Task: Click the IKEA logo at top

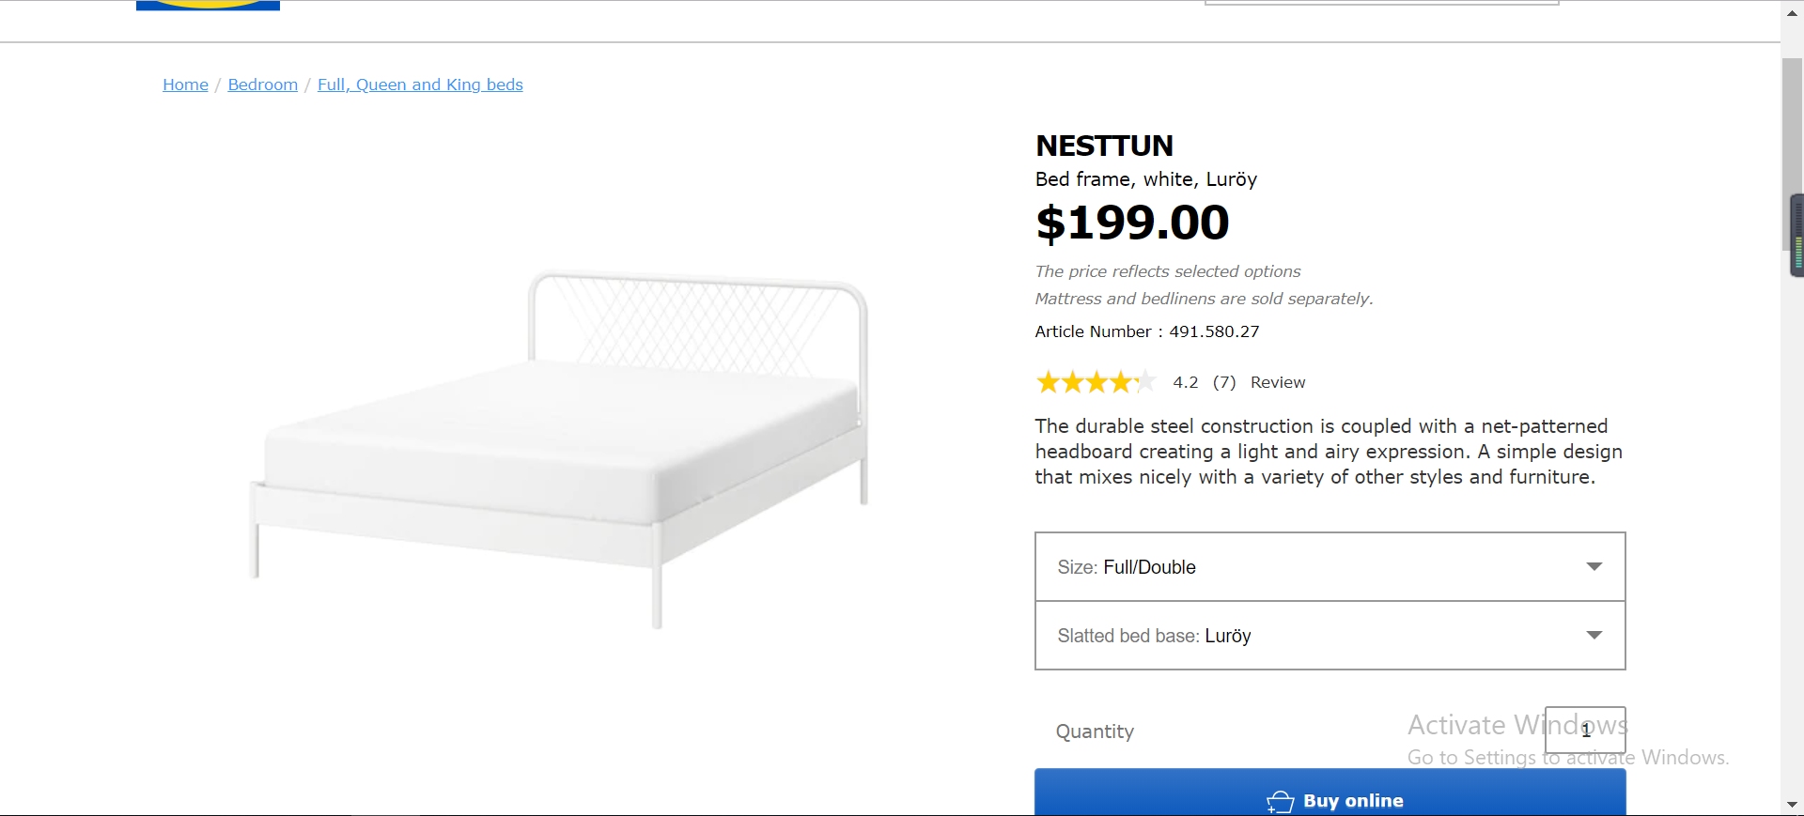Action: pyautogui.click(x=208, y=5)
